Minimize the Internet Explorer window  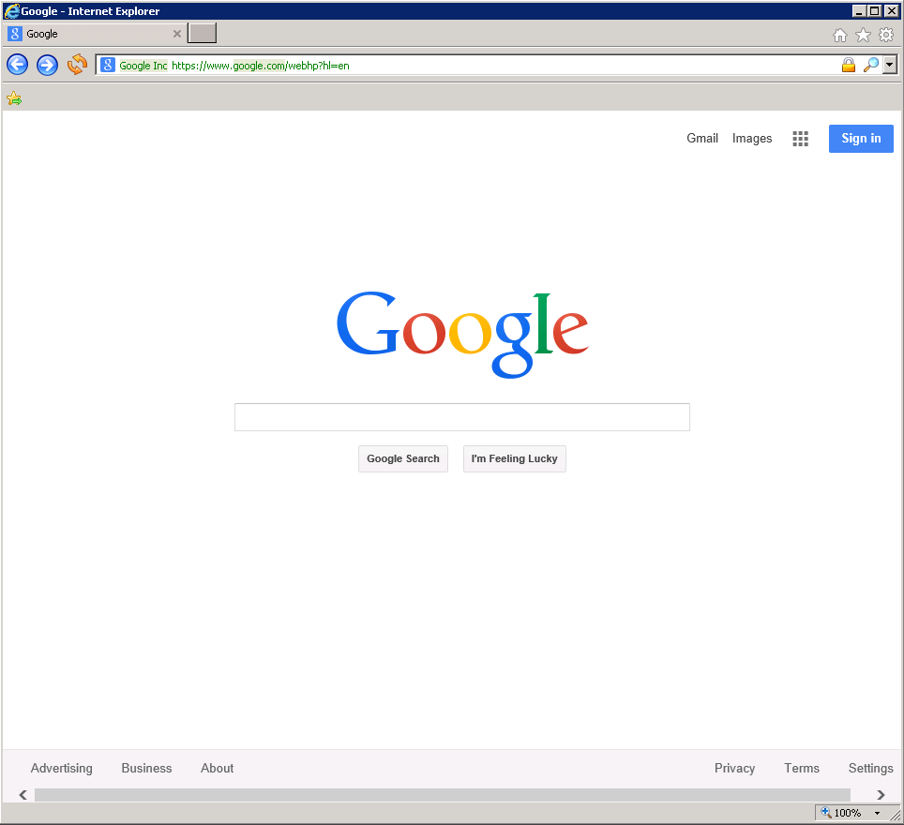coord(859,11)
